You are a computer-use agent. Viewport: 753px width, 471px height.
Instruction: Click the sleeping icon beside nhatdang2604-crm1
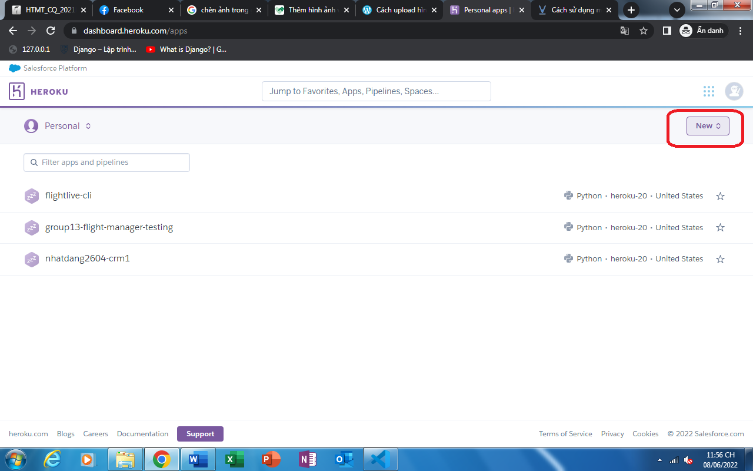pyautogui.click(x=32, y=259)
